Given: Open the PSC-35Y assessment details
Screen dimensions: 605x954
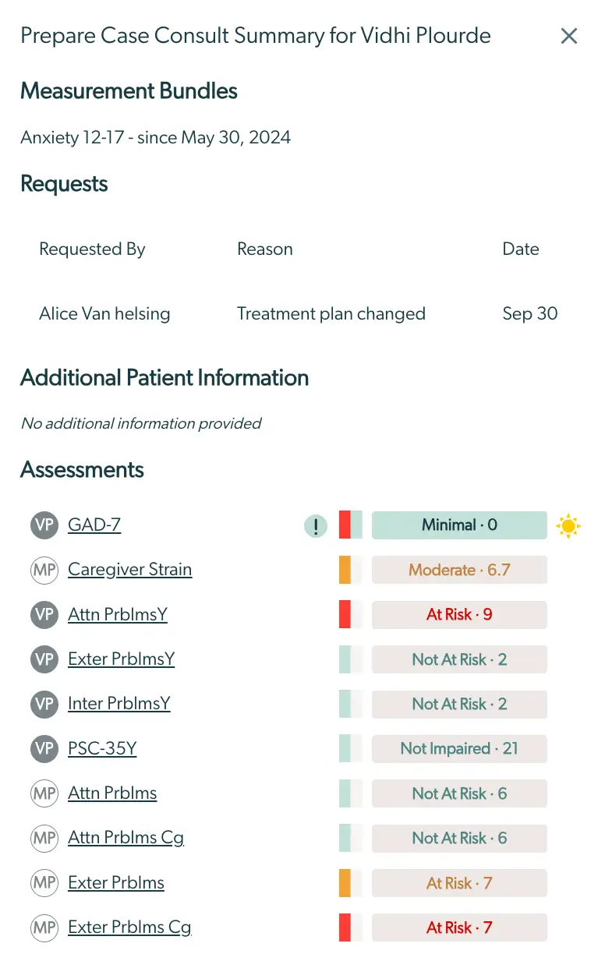Looking at the screenshot, I should pyautogui.click(x=103, y=749).
